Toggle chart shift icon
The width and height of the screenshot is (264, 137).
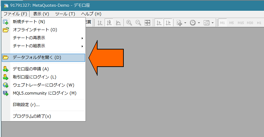(x=168, y=23)
